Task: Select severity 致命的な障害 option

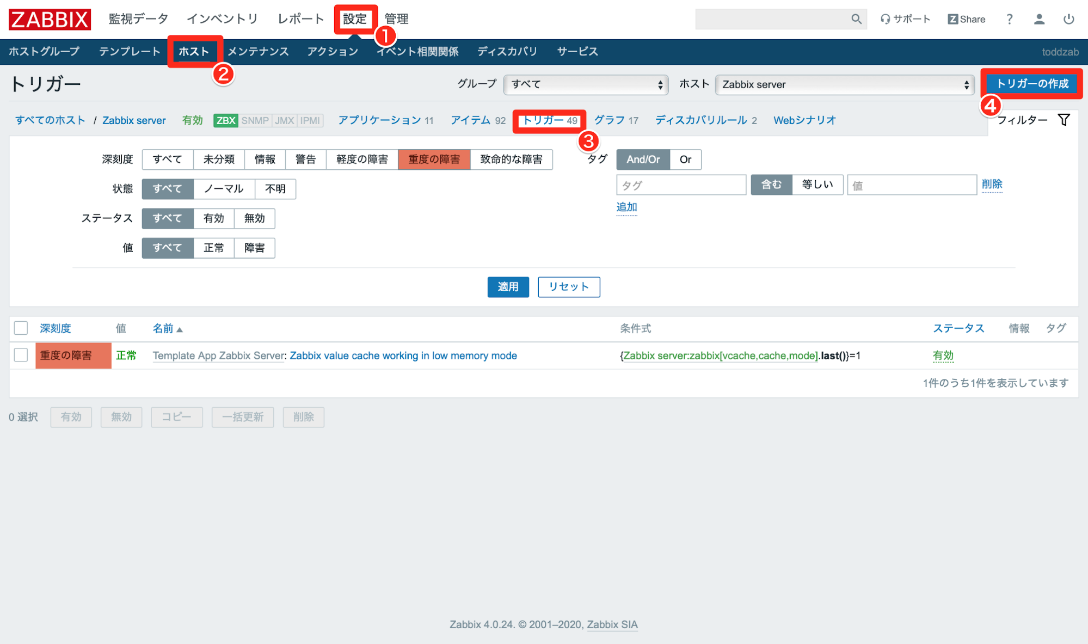Action: (511, 160)
